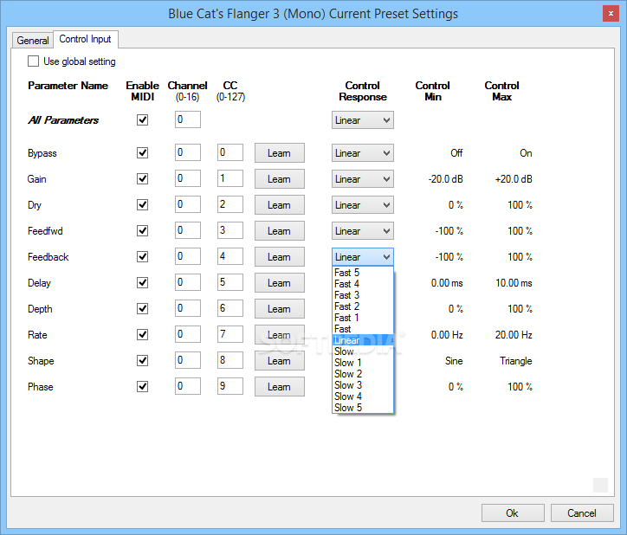Disable MIDI checkbox for Depth

142,309
